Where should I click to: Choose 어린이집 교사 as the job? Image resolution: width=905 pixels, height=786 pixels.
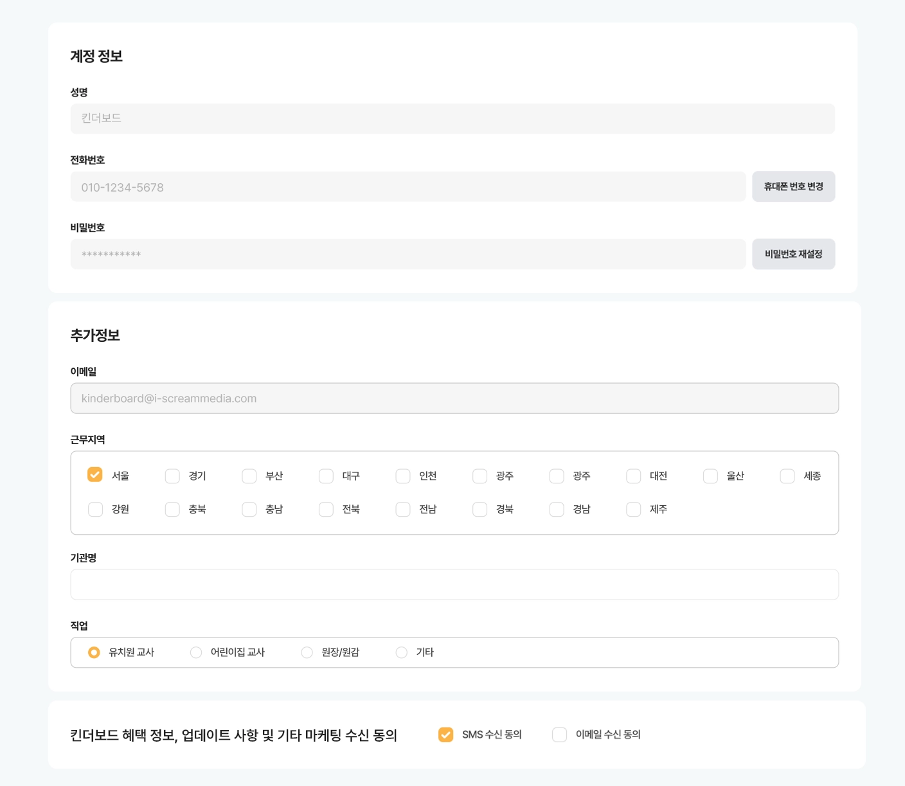click(196, 652)
